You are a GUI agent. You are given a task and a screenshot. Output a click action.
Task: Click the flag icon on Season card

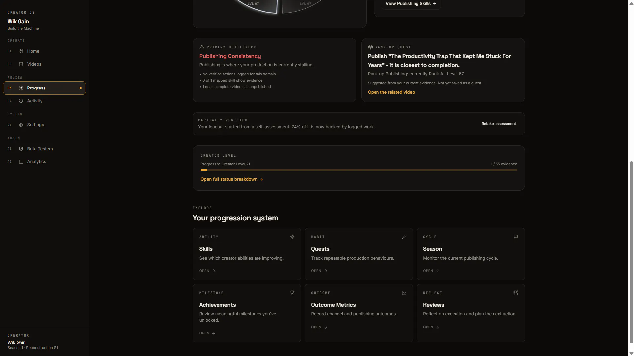point(516,237)
